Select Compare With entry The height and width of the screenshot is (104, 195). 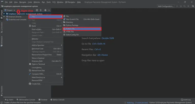[x=46, y=74]
